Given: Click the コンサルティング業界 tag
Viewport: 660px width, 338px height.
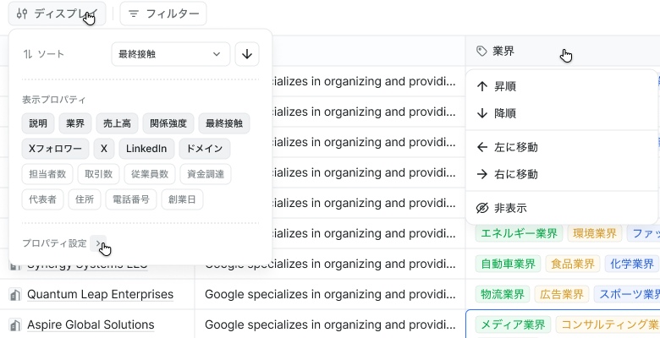Looking at the screenshot, I should point(608,324).
